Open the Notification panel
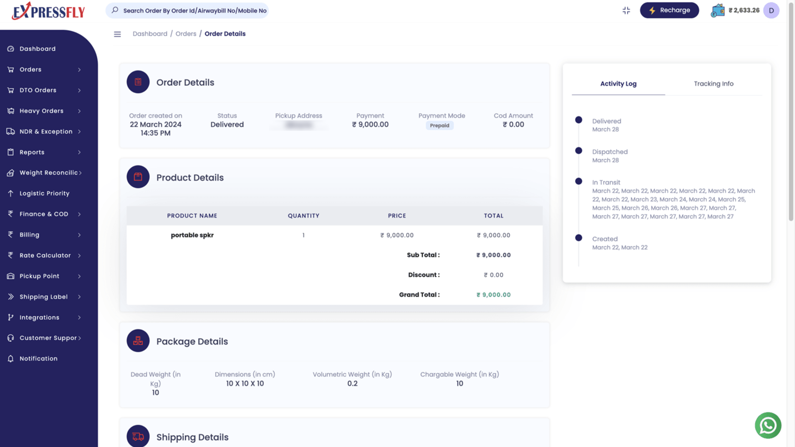Image resolution: width=795 pixels, height=447 pixels. point(39,358)
